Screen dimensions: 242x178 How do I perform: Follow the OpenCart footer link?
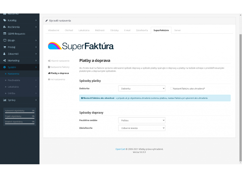pos(120,149)
